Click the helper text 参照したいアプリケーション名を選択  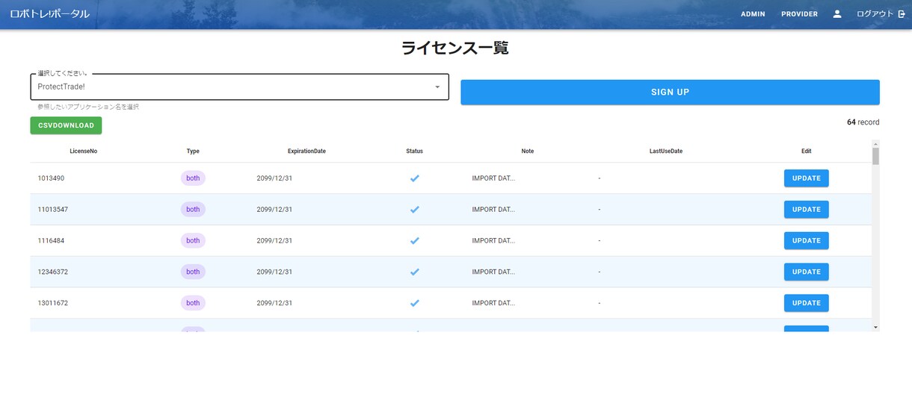tap(88, 107)
